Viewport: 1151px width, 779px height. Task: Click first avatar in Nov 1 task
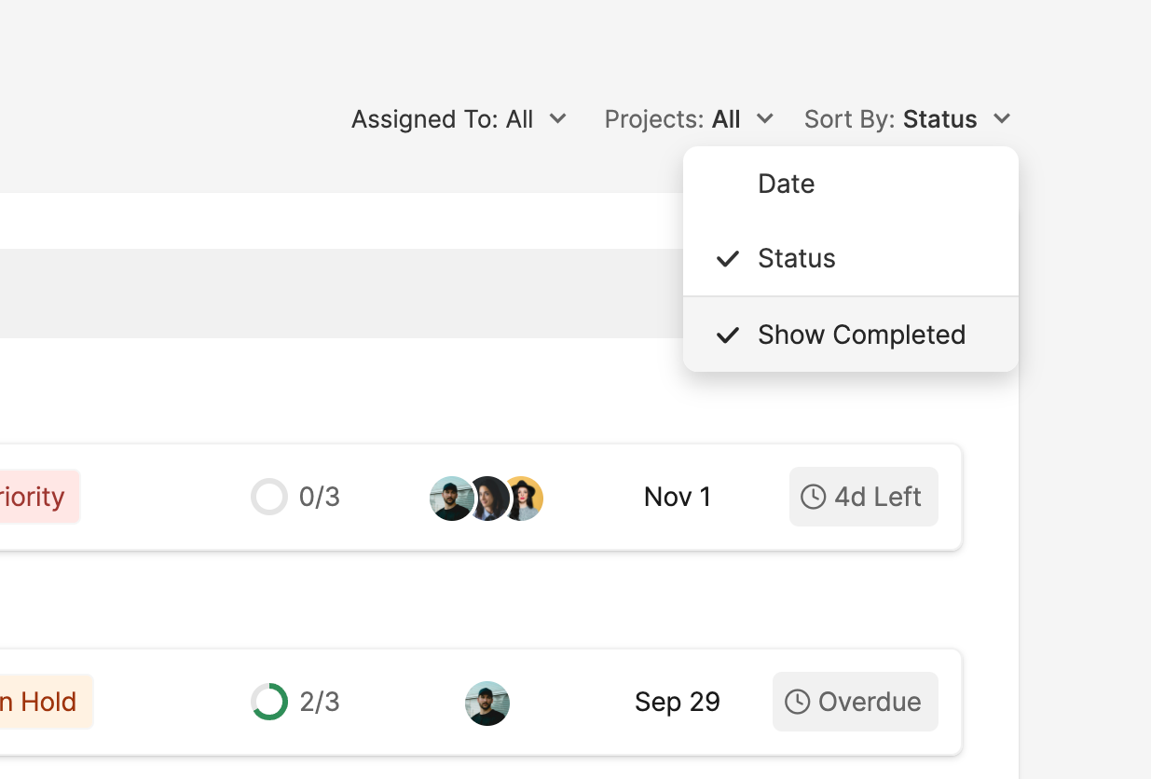pyautogui.click(x=450, y=499)
